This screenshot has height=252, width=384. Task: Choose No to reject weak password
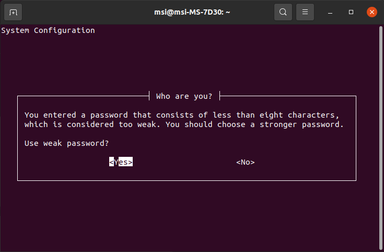[x=246, y=162]
